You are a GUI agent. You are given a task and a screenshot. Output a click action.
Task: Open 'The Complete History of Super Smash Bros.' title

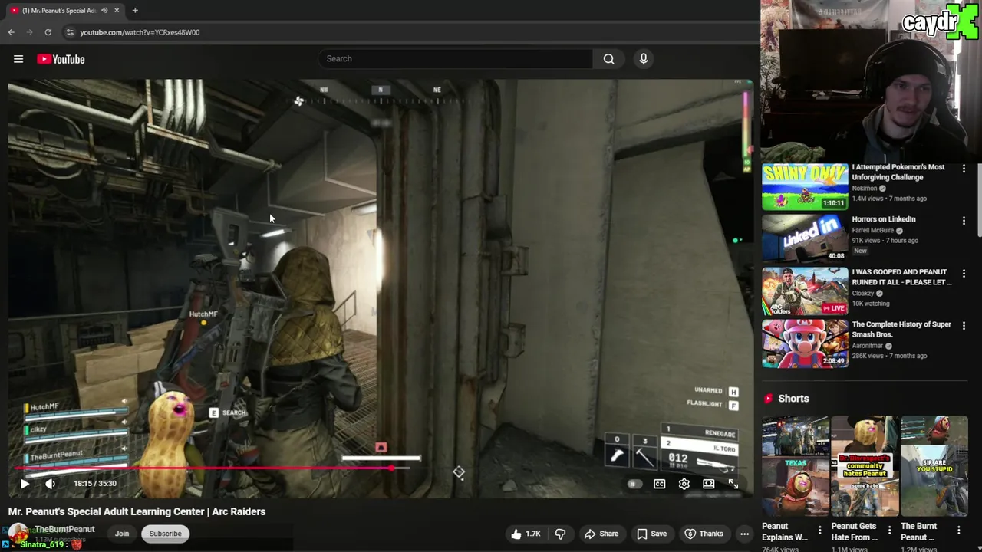pyautogui.click(x=901, y=329)
